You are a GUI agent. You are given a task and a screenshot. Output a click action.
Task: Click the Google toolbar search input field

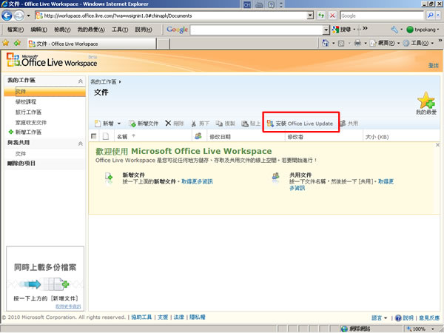(x=257, y=30)
